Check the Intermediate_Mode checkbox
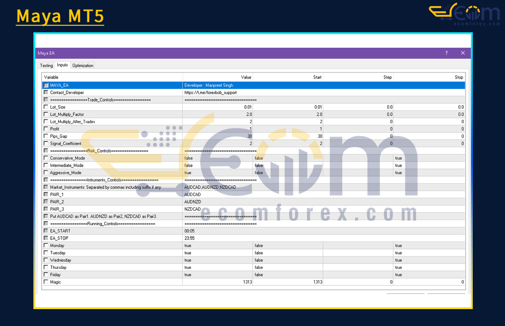The image size is (505, 326). pyautogui.click(x=46, y=165)
